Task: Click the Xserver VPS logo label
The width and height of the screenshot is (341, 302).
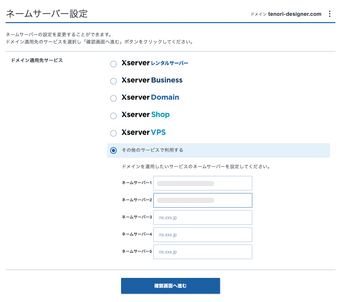Action: tap(143, 132)
